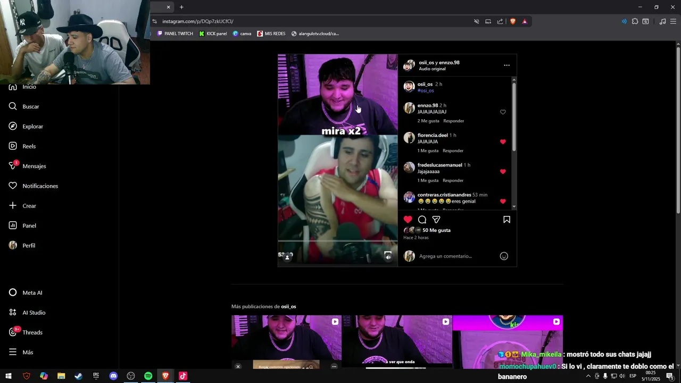Open third related reel with pink banner
This screenshot has width=681, height=383.
tap(508, 342)
